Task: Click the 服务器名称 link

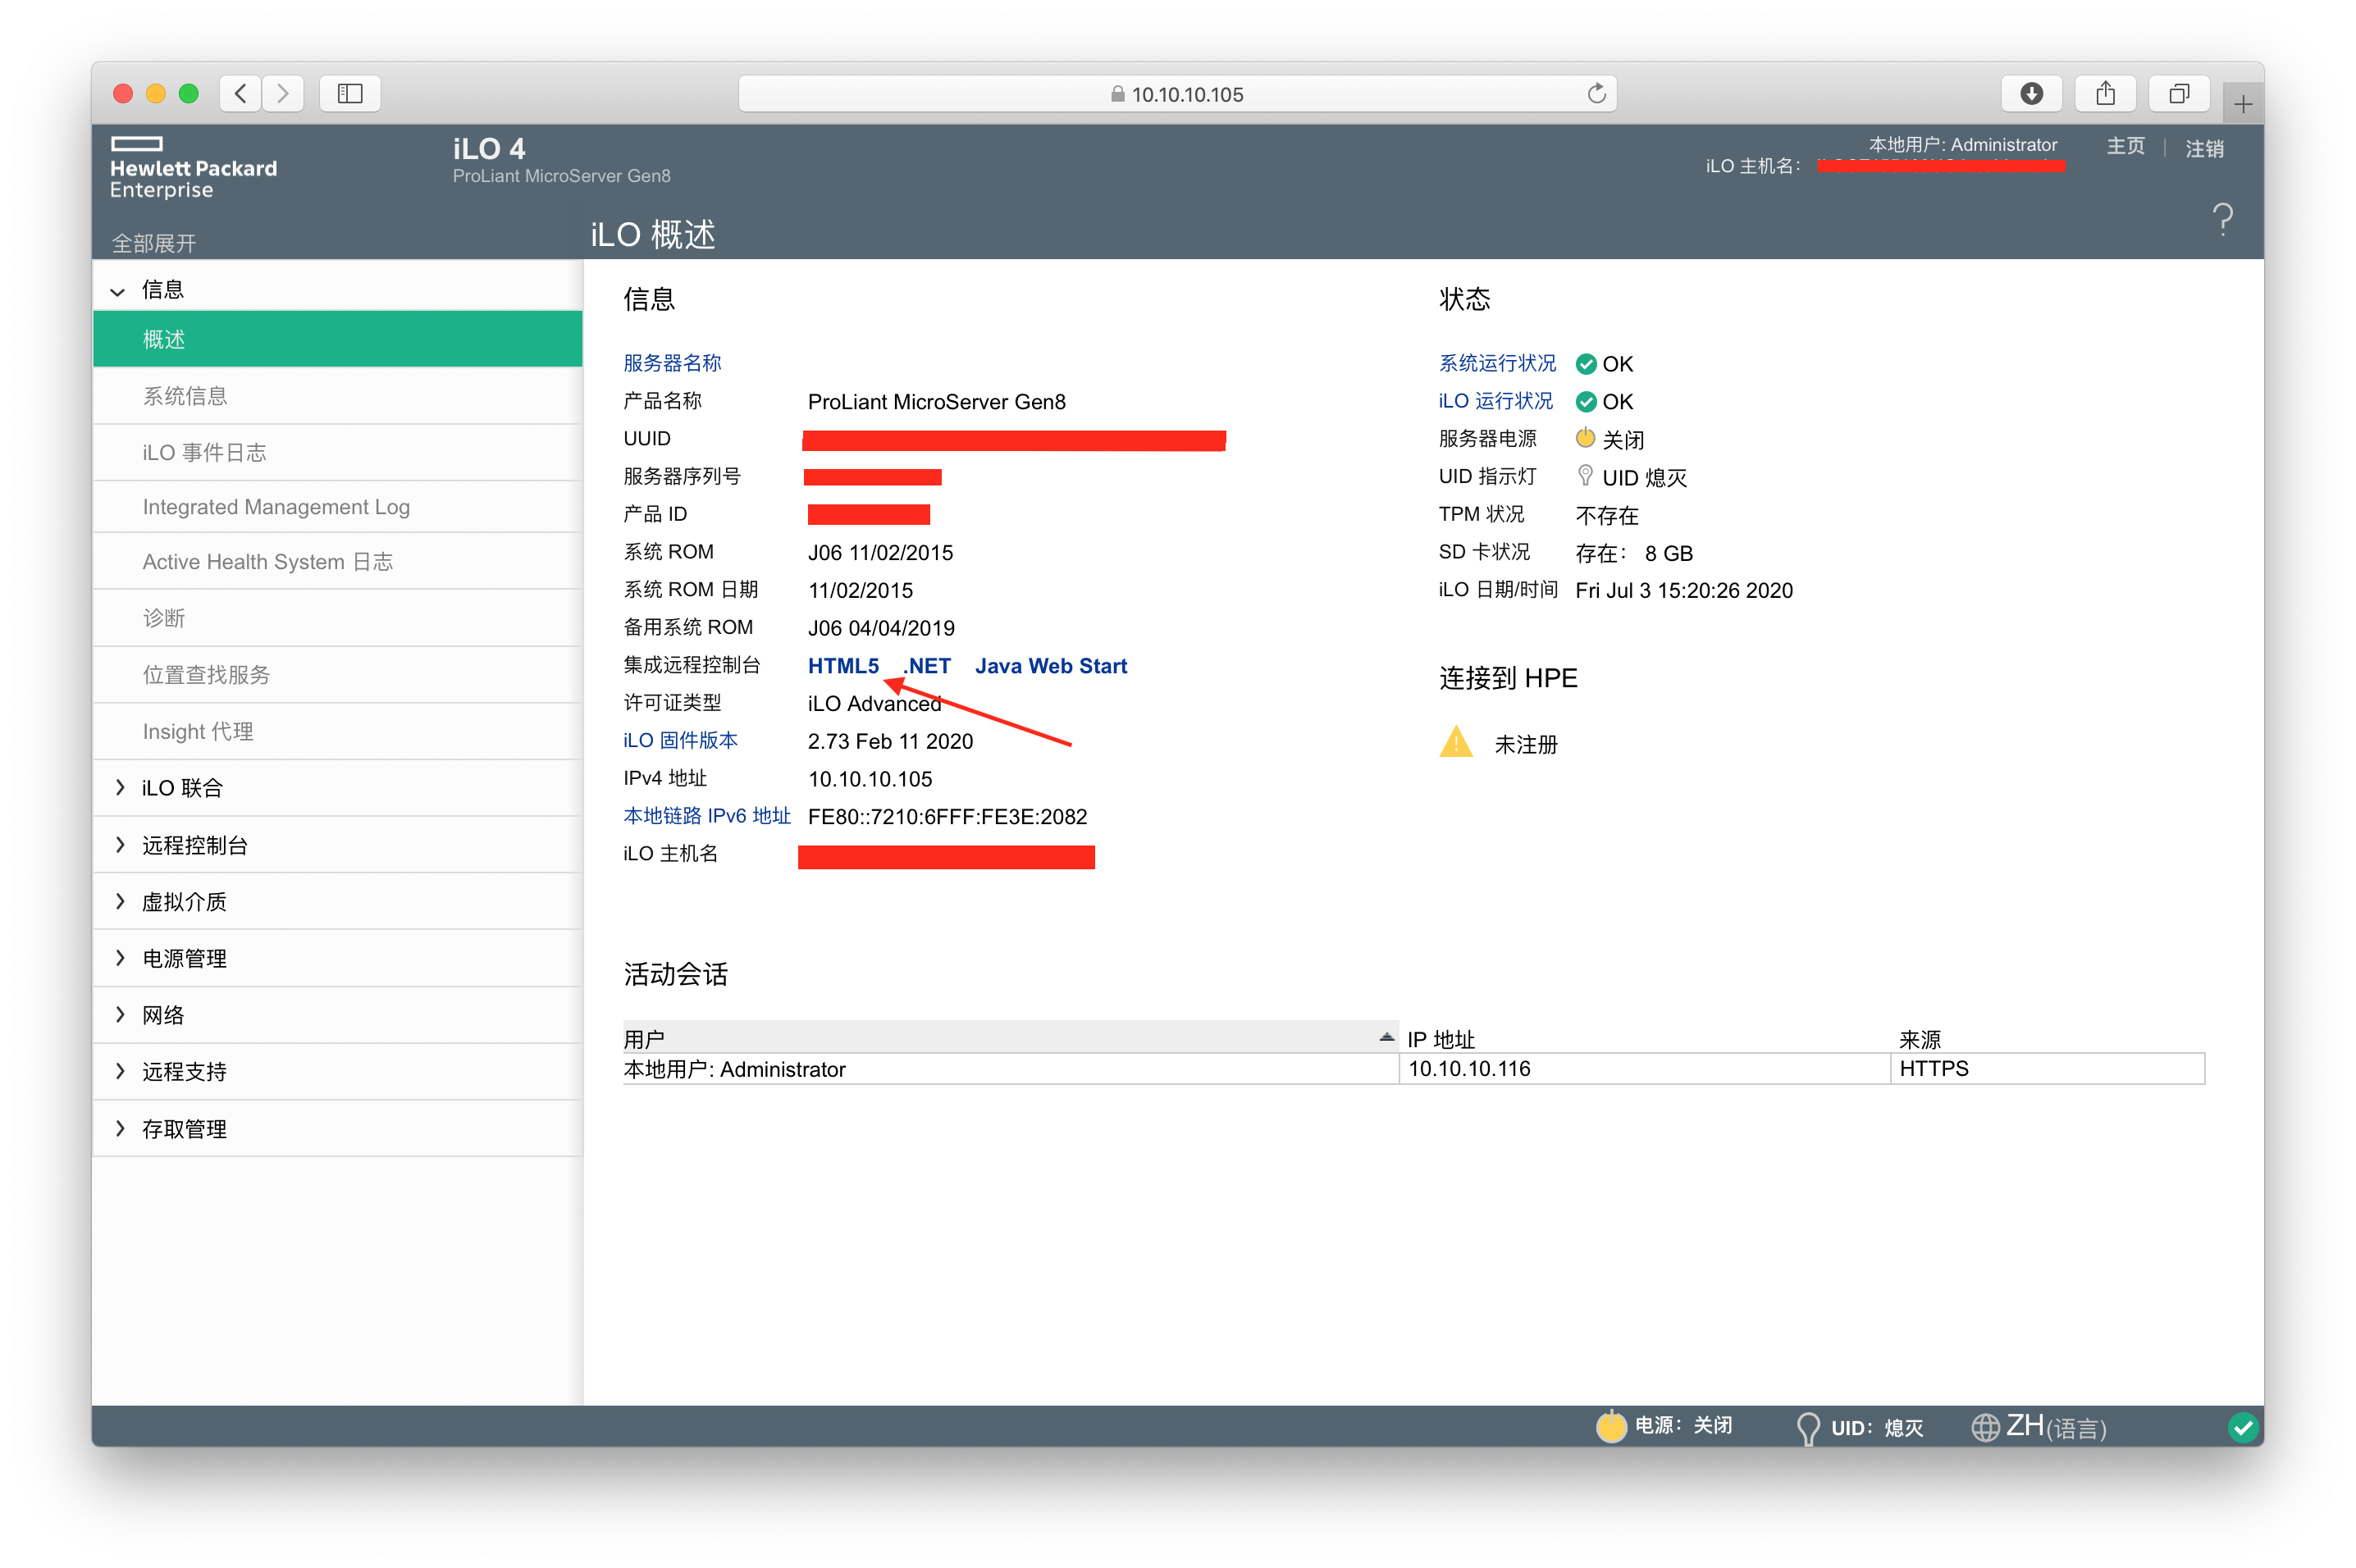Action: 672,363
